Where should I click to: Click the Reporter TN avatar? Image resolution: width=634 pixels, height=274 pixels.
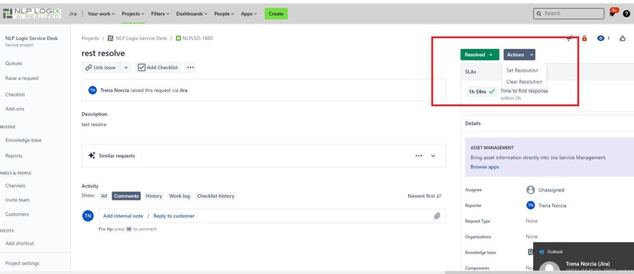click(x=531, y=205)
